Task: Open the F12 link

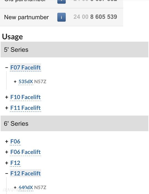Action: coord(15,163)
